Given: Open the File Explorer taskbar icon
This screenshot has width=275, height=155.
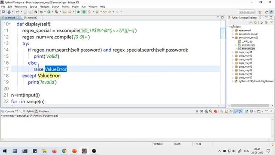Looking at the screenshot, I should (45, 151).
